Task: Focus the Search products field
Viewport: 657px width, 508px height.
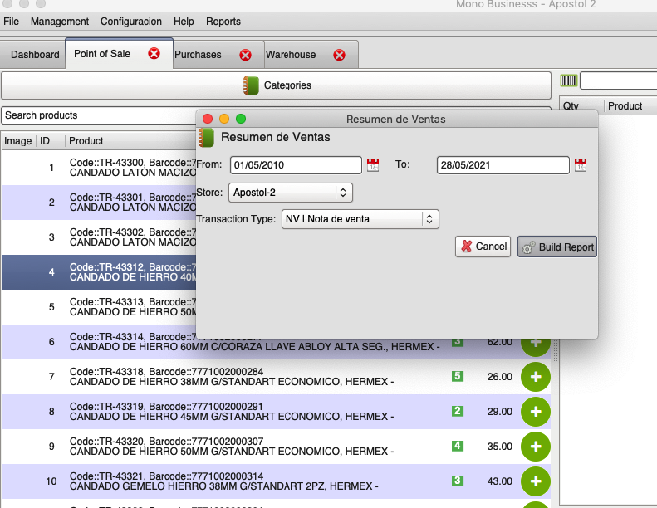Action: (x=98, y=115)
